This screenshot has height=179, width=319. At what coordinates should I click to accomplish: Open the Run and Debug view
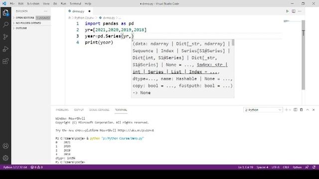[x=5, y=49]
